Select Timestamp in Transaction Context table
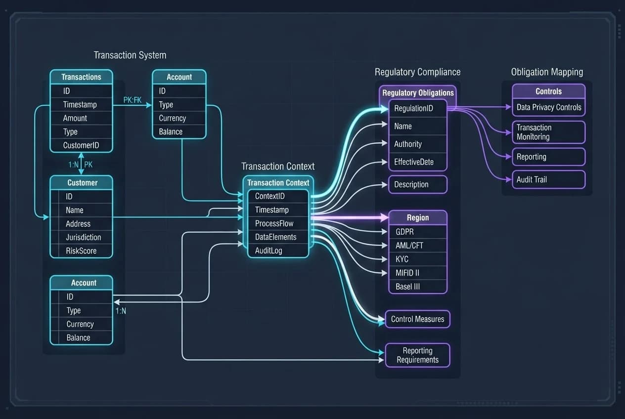Image resolution: width=625 pixels, height=419 pixels. click(278, 210)
